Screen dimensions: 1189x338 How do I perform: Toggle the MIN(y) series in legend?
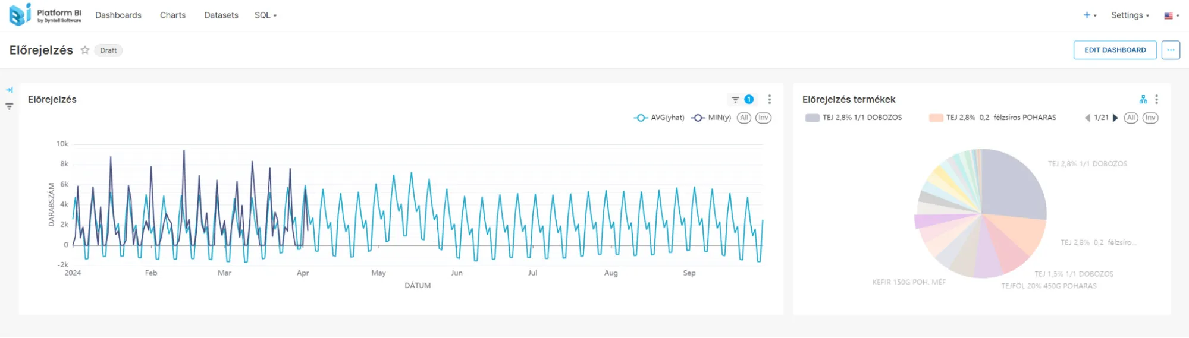[x=711, y=118]
